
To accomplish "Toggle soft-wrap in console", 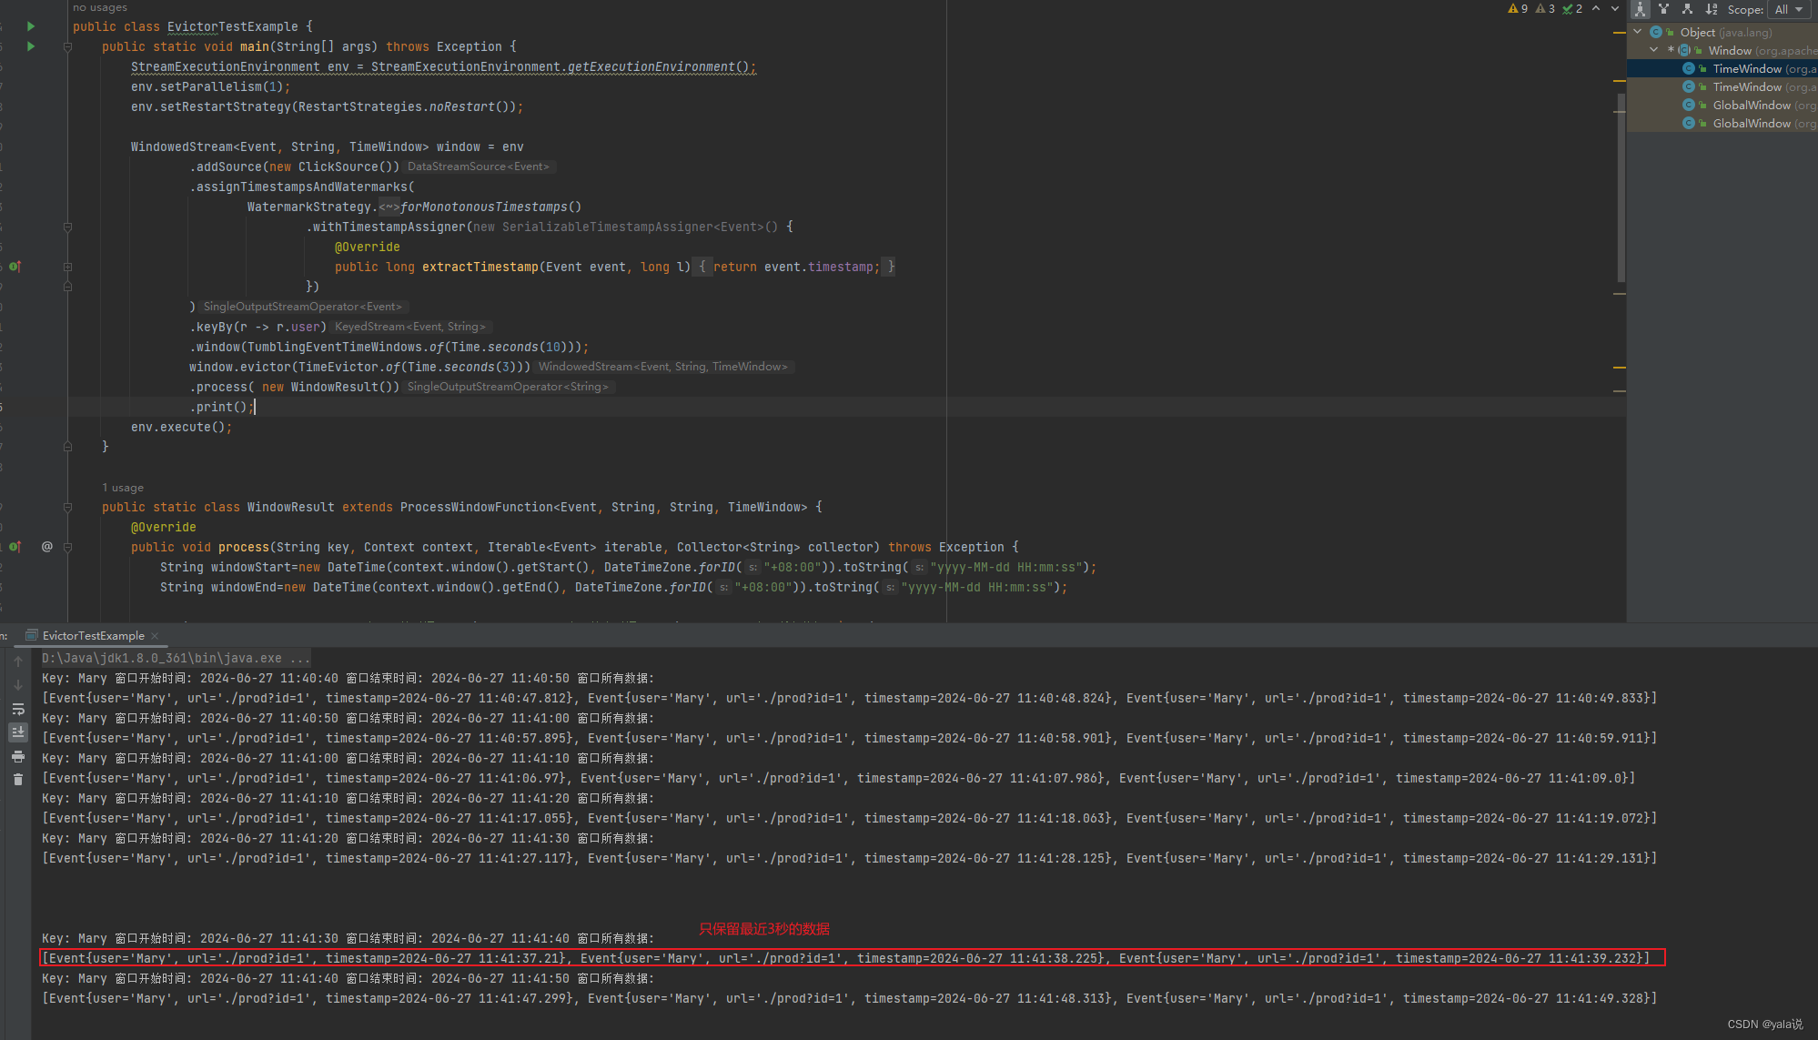I will click(18, 709).
